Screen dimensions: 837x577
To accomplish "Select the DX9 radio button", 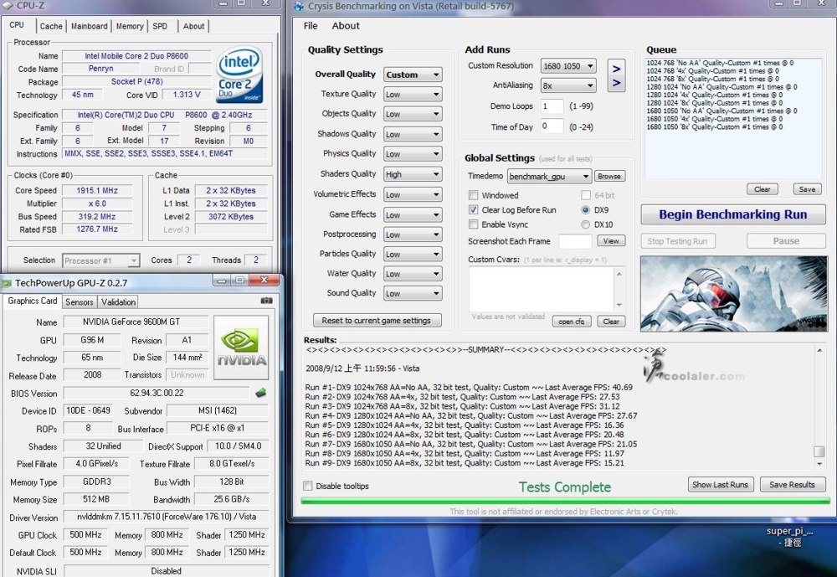I will pos(586,209).
